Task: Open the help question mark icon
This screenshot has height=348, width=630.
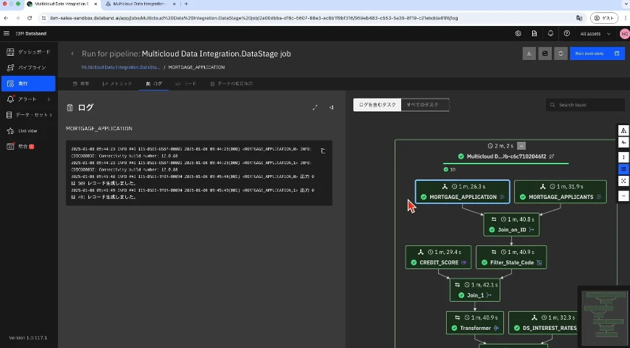Action: click(x=567, y=34)
